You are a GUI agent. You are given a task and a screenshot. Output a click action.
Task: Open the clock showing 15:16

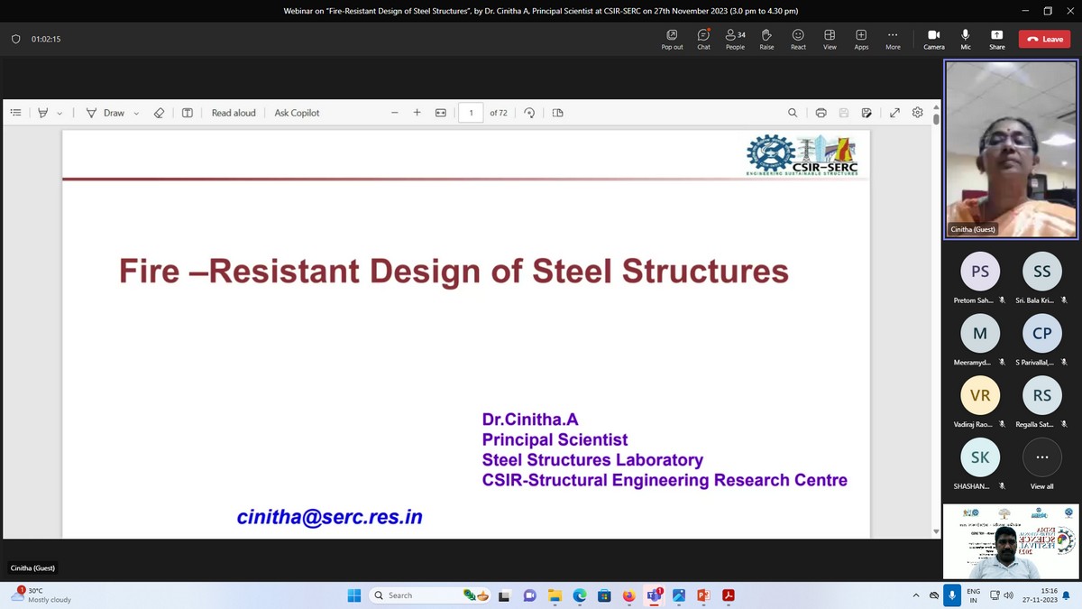(x=1040, y=595)
